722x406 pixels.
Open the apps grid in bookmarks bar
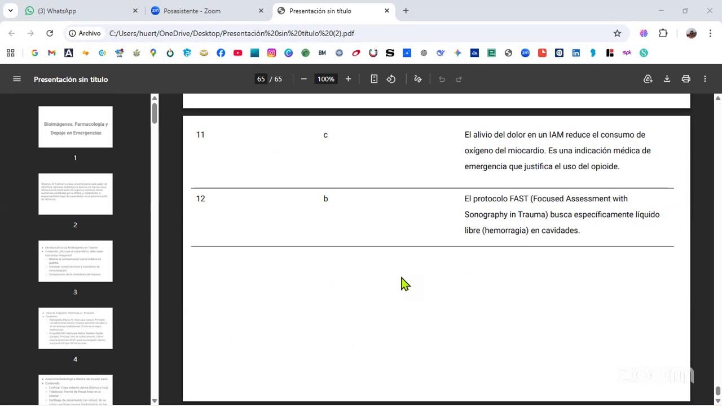(10, 53)
